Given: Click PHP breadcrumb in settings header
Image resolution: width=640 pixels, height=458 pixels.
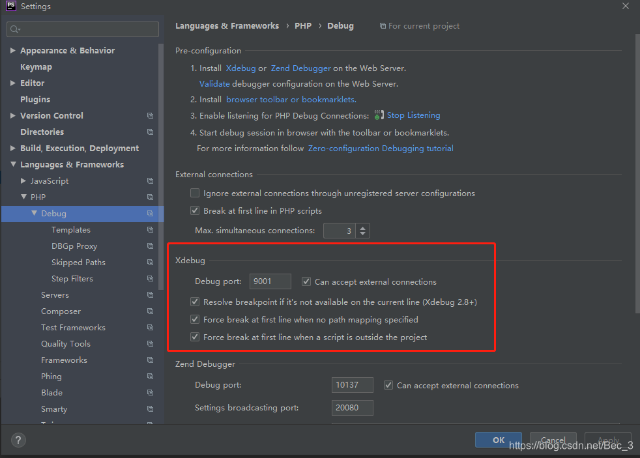Looking at the screenshot, I should 303,26.
